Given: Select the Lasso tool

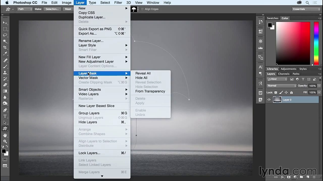Looking at the screenshot, I should (5, 35).
